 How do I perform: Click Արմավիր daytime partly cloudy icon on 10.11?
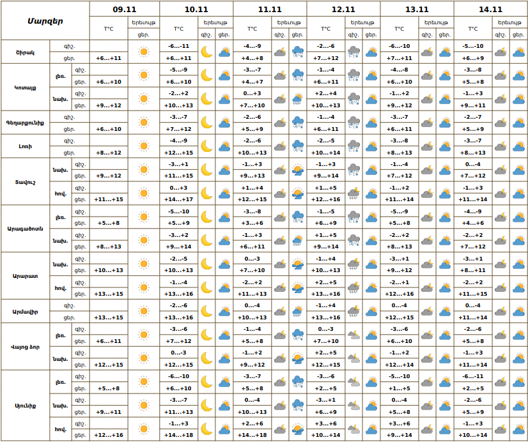pyautogui.click(x=224, y=311)
